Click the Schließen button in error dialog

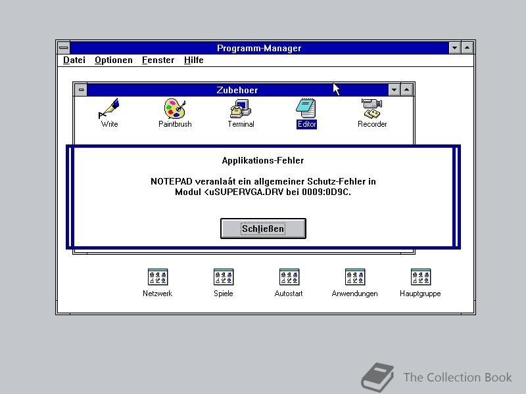tap(263, 229)
